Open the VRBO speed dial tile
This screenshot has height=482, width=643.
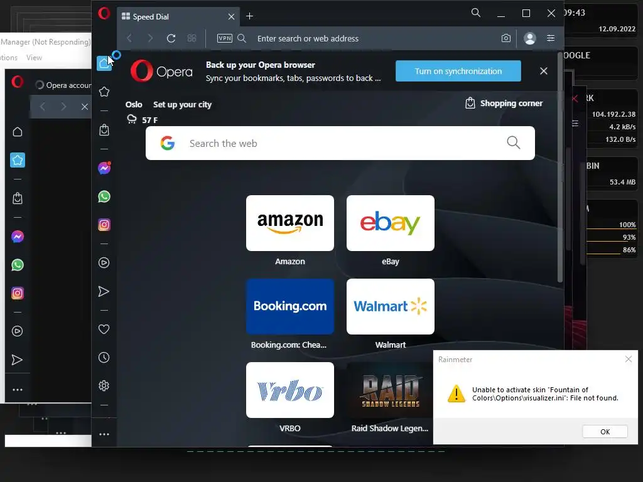290,390
